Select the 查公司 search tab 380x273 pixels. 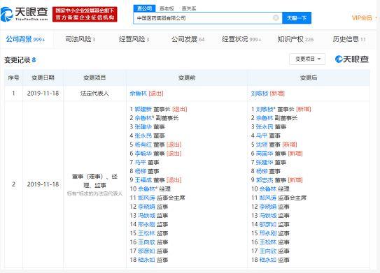pyautogui.click(x=144, y=8)
